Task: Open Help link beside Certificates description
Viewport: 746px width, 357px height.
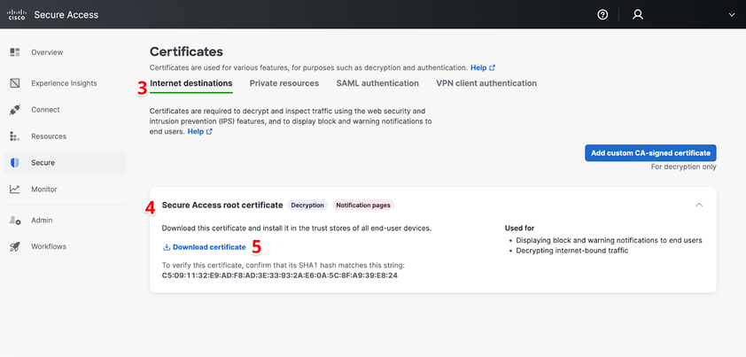Action: click(483, 67)
